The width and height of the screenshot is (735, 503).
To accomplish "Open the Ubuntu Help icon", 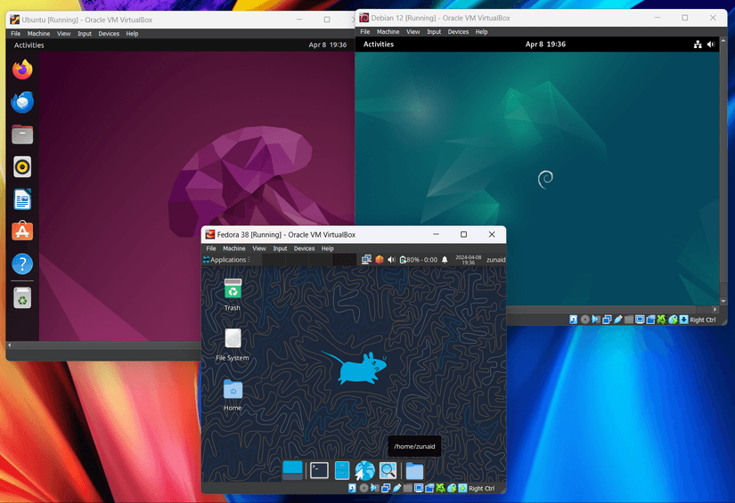I will 22,264.
